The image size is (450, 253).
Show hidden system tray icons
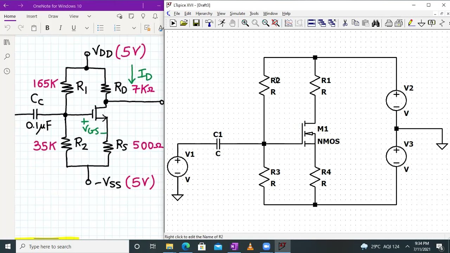(x=407, y=246)
